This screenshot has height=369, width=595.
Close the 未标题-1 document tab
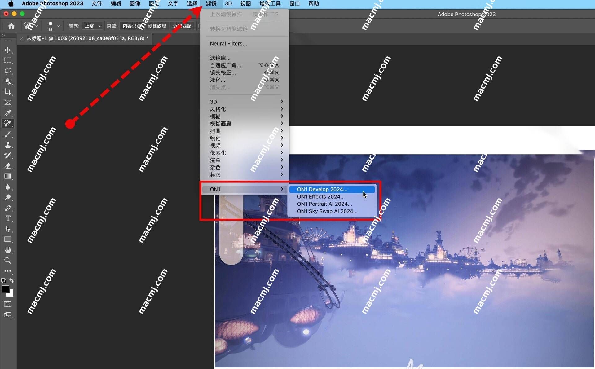(21, 39)
